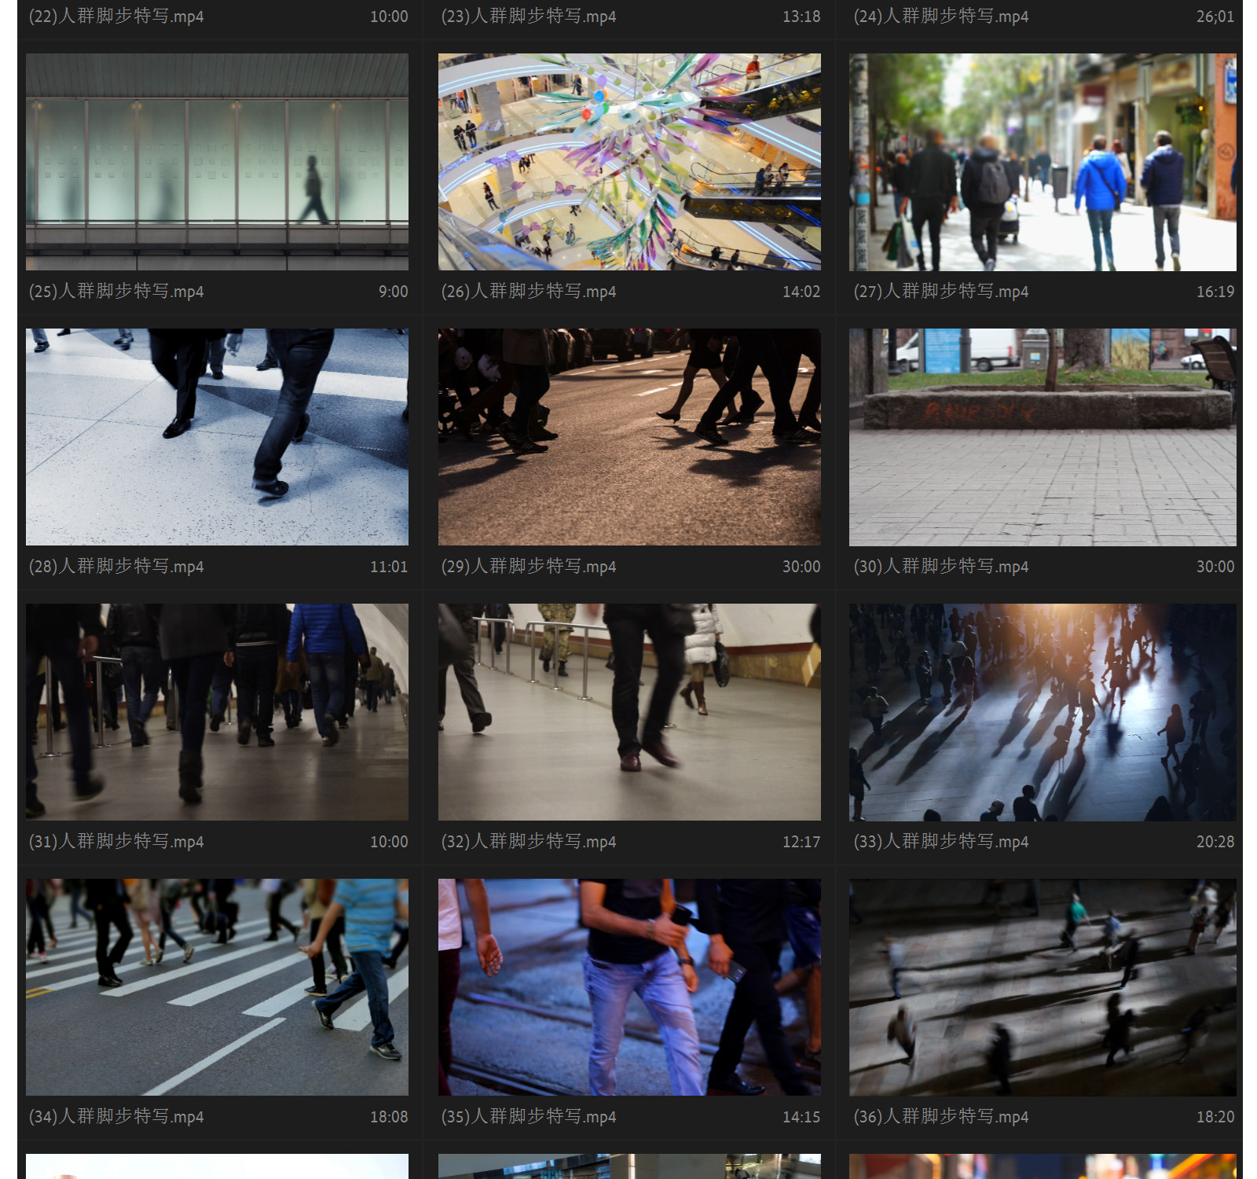Click the file name "(22)人群脚步特写.mp4"
This screenshot has width=1257, height=1179.
(116, 17)
